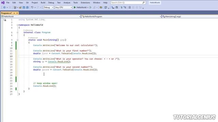This screenshot has height=122, width=218.
Task: Open the Window menu
Action: click(96, 3)
